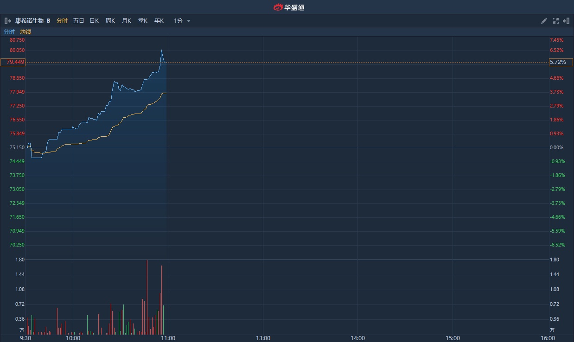The height and width of the screenshot is (342, 574).
Task: Toggle the yellow 均线 average line legend
Action: [26, 32]
